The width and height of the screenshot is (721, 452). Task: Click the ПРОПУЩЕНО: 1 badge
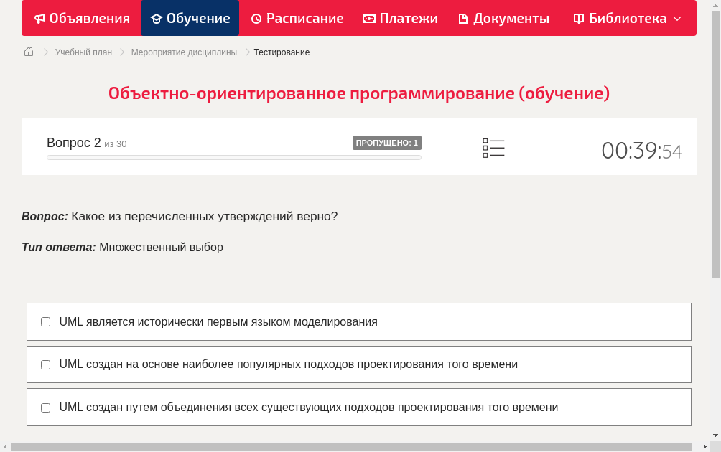click(x=386, y=143)
